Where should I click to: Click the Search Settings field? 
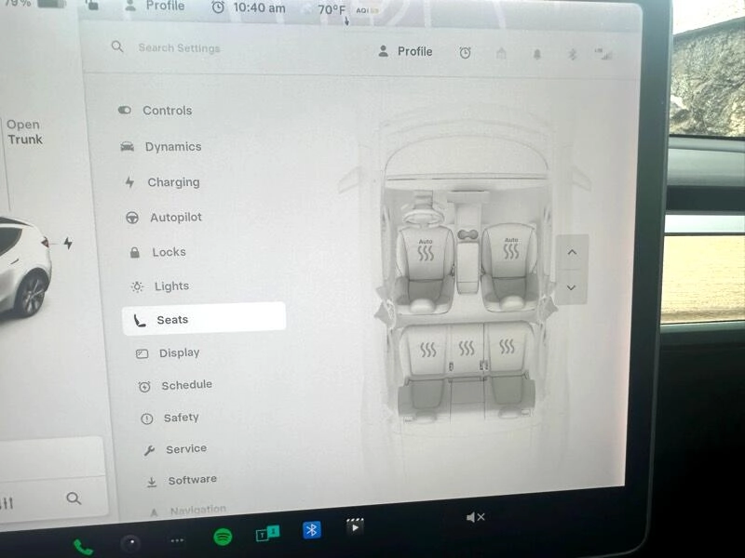179,48
